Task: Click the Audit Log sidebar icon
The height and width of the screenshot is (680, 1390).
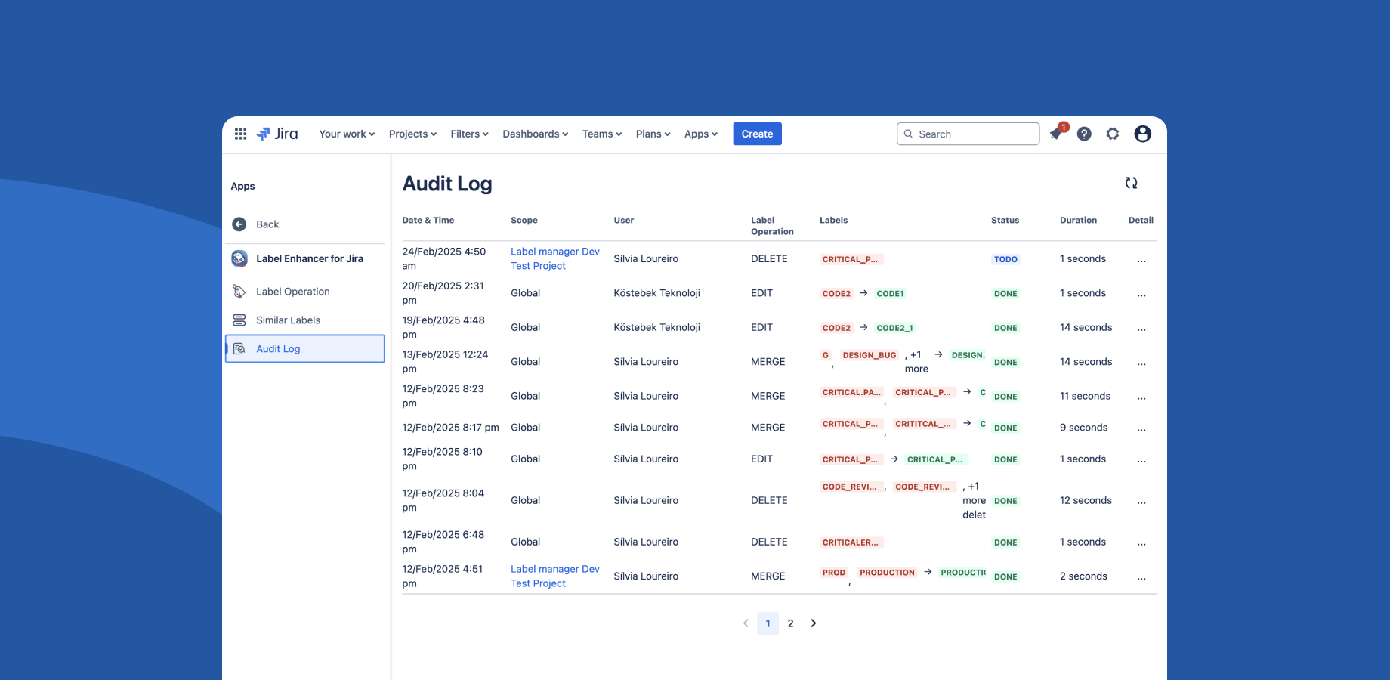Action: click(x=239, y=348)
